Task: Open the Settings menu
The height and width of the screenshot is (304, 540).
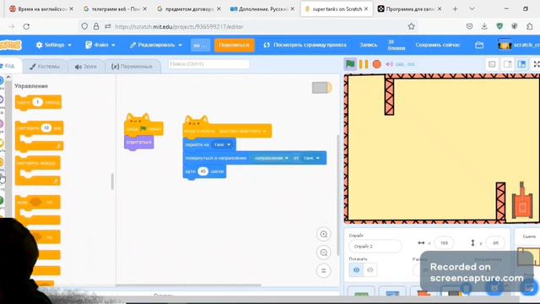Action: pos(54,45)
